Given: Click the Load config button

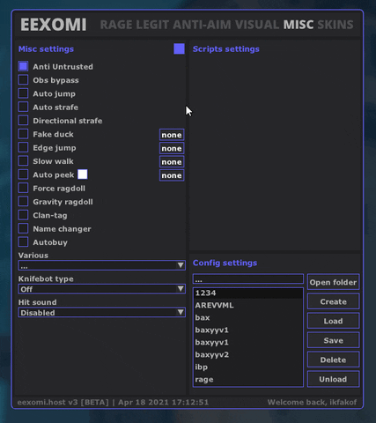Looking at the screenshot, I should click(x=333, y=321).
